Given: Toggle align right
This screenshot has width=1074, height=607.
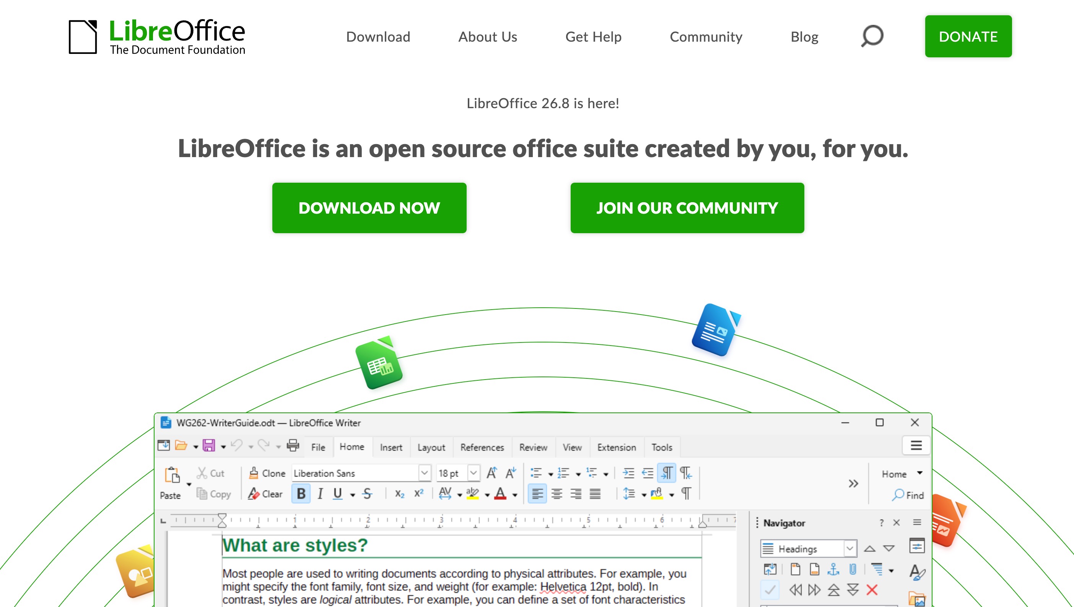Looking at the screenshot, I should tap(576, 494).
